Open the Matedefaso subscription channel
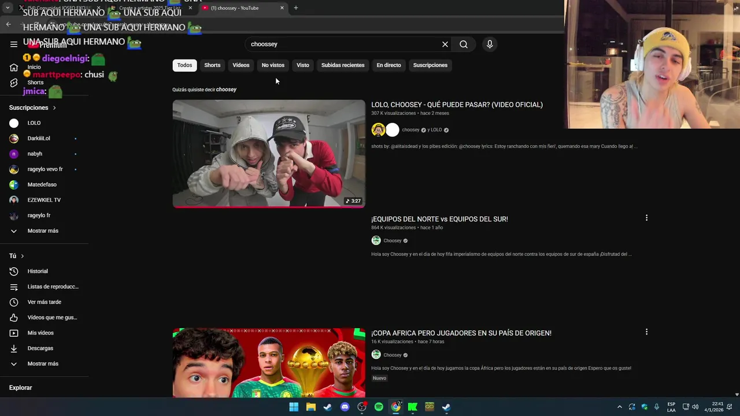The height and width of the screenshot is (416, 740). click(44, 184)
